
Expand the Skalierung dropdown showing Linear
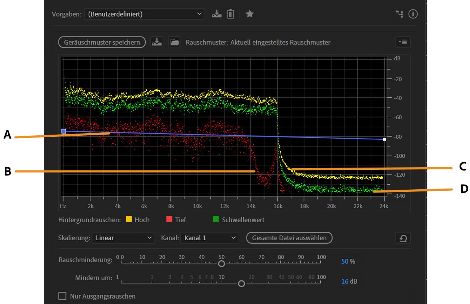pos(123,238)
